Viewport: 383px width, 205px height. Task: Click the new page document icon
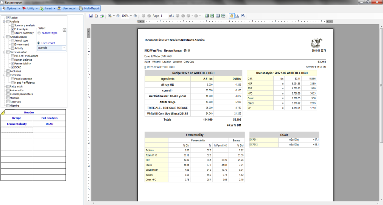click(96, 16)
